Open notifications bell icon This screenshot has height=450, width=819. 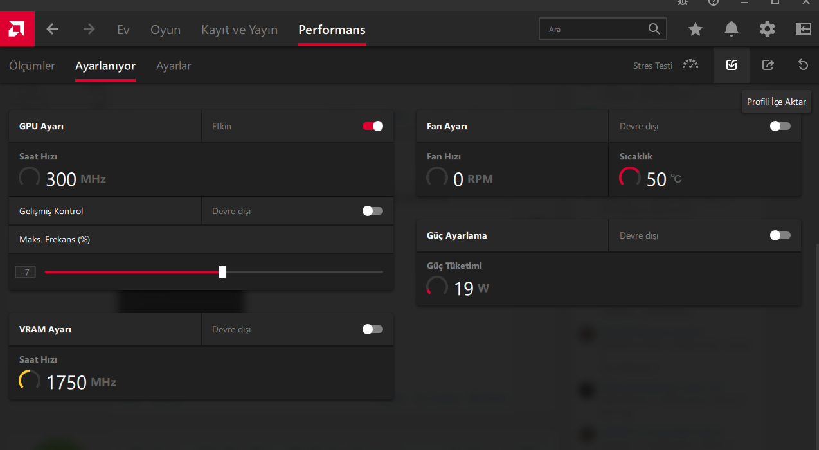(732, 29)
